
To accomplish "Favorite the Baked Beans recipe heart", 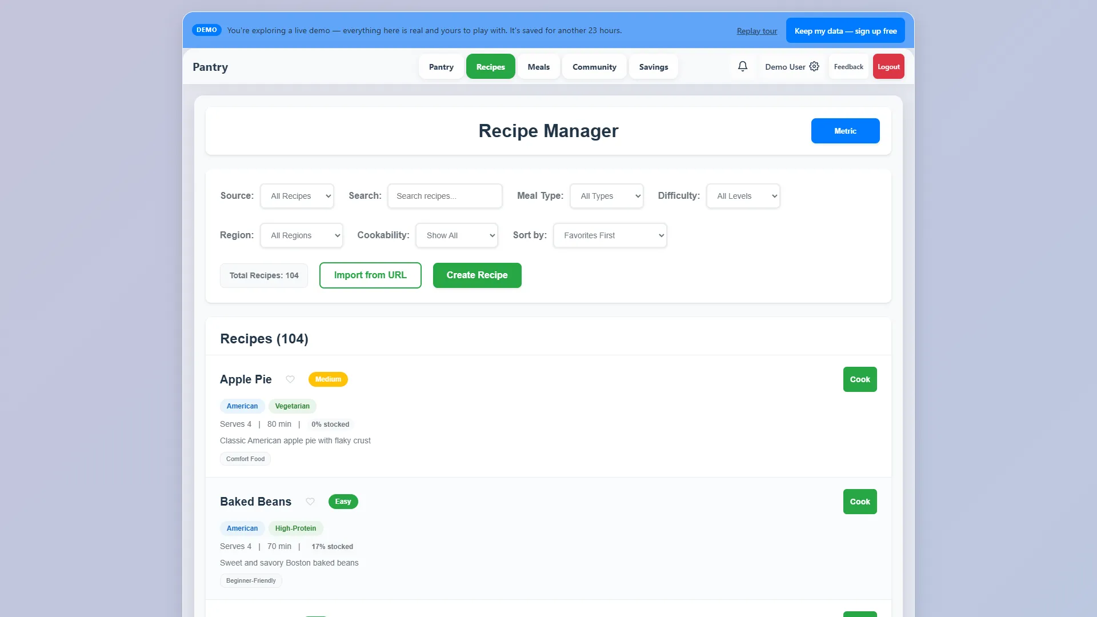I will (310, 502).
